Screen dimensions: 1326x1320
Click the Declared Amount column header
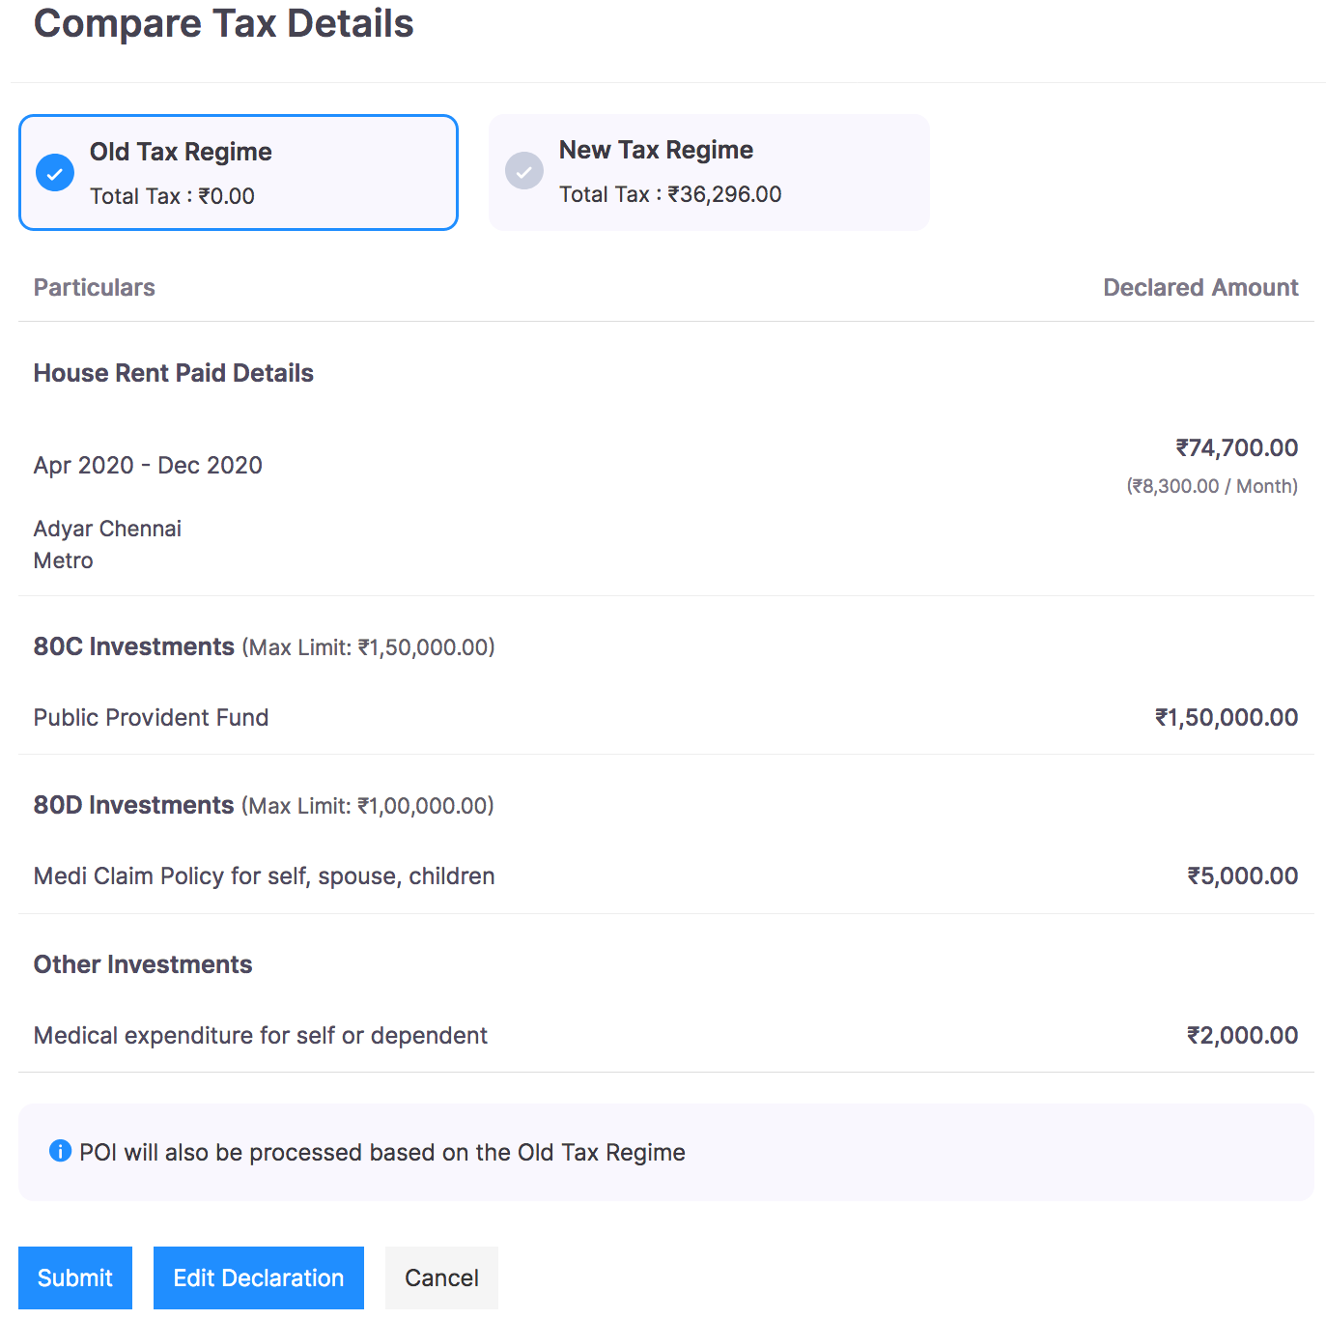[1199, 288]
